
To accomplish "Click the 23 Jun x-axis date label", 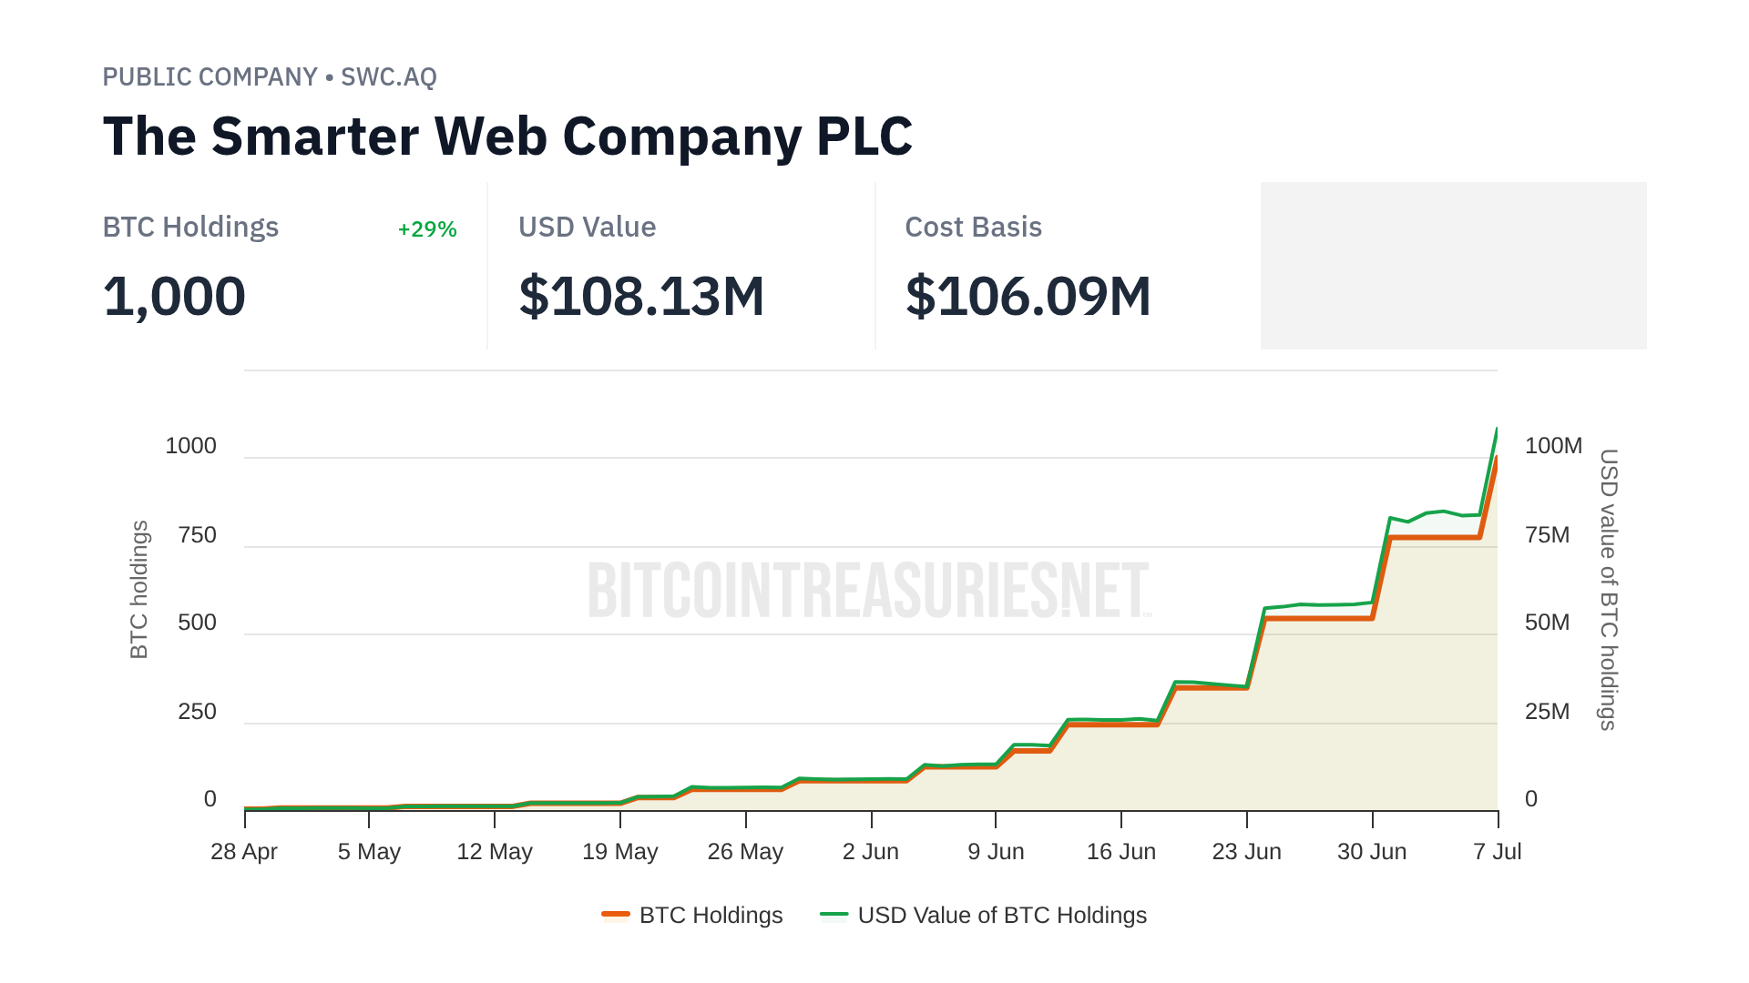I will (x=1246, y=852).
